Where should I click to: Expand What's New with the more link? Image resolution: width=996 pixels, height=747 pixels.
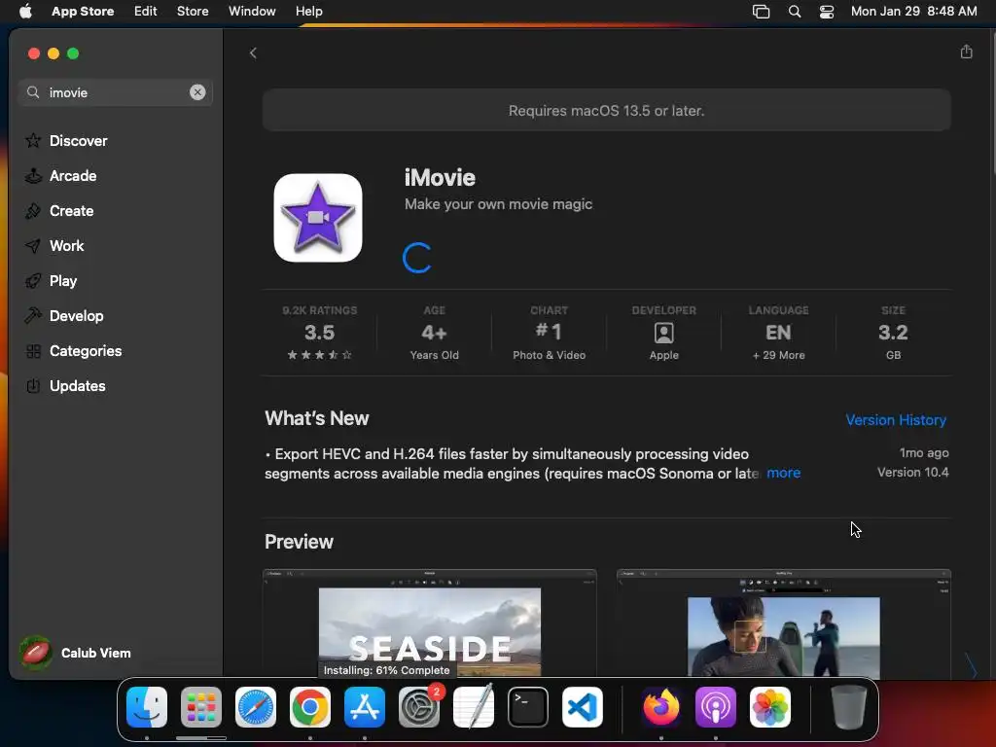point(783,473)
